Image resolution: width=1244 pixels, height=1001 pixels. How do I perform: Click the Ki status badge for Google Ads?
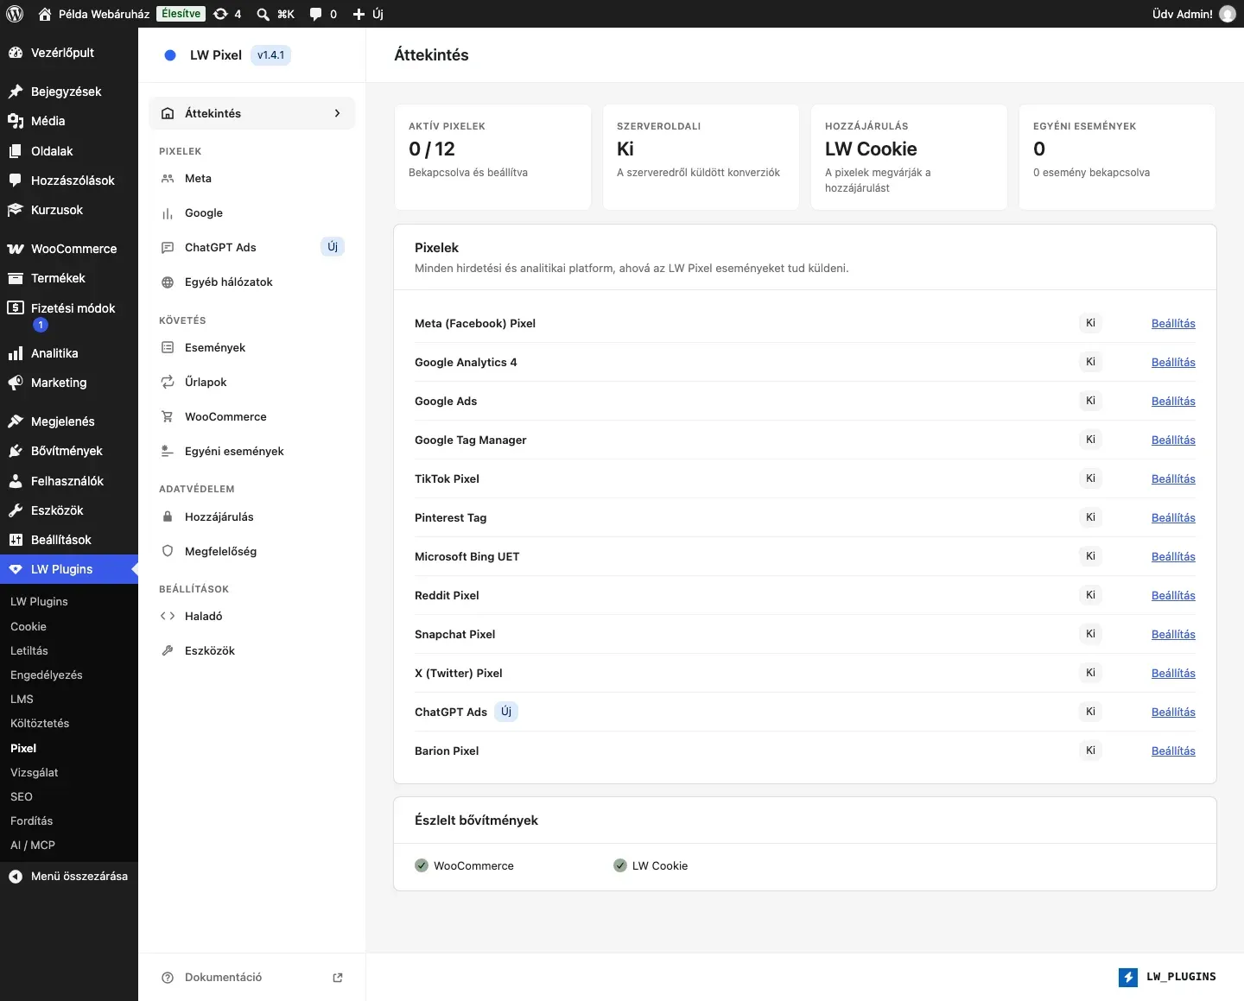click(1090, 401)
